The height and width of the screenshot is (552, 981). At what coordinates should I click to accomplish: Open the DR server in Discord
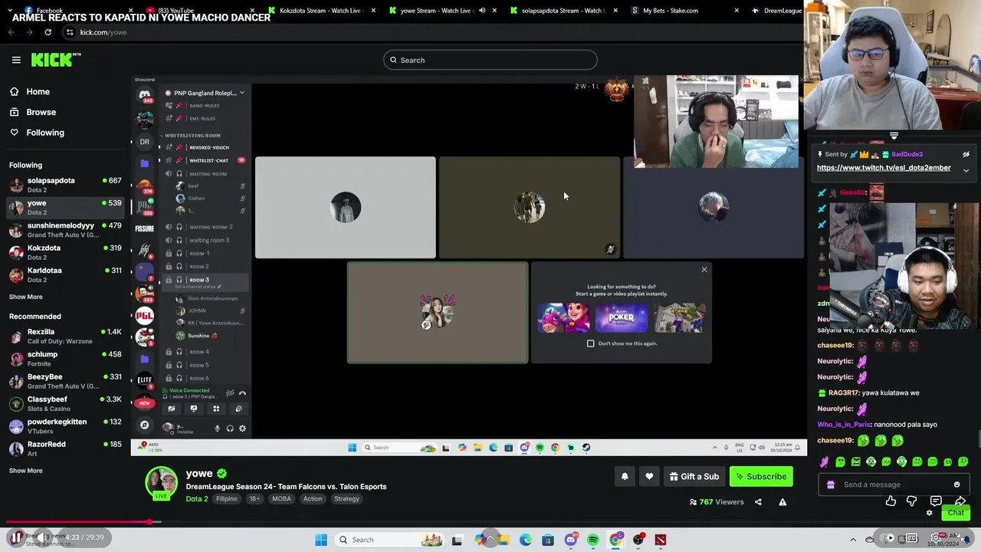click(x=145, y=142)
